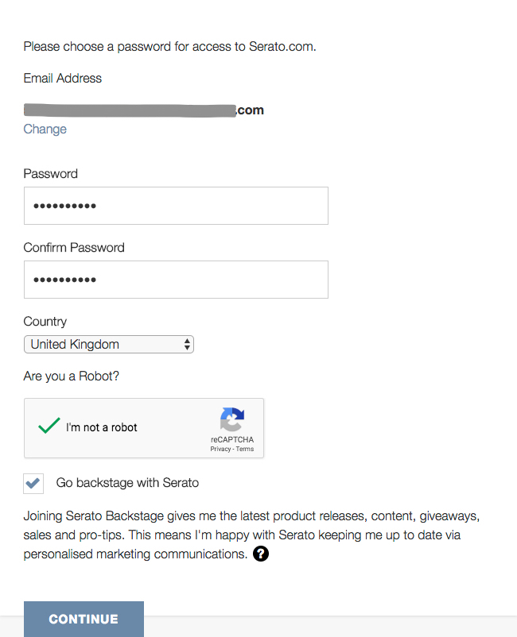The width and height of the screenshot is (517, 637).
Task: Click the question mark help icon
Action: click(261, 554)
